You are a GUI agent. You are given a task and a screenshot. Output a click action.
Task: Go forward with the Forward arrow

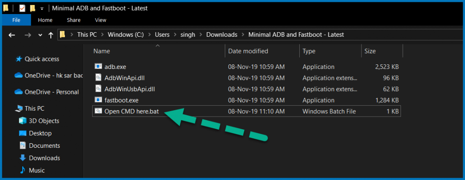pos(28,35)
